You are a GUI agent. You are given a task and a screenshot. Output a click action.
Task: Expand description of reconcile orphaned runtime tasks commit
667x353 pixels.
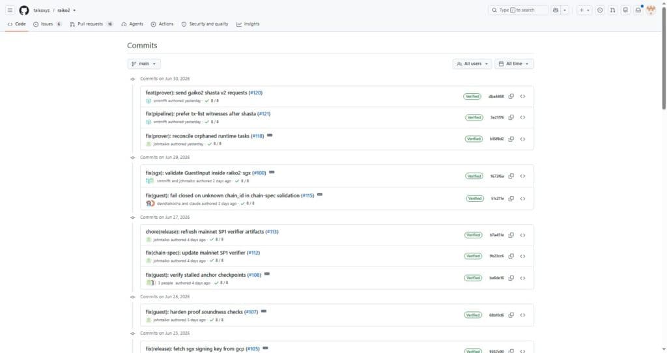270,135
